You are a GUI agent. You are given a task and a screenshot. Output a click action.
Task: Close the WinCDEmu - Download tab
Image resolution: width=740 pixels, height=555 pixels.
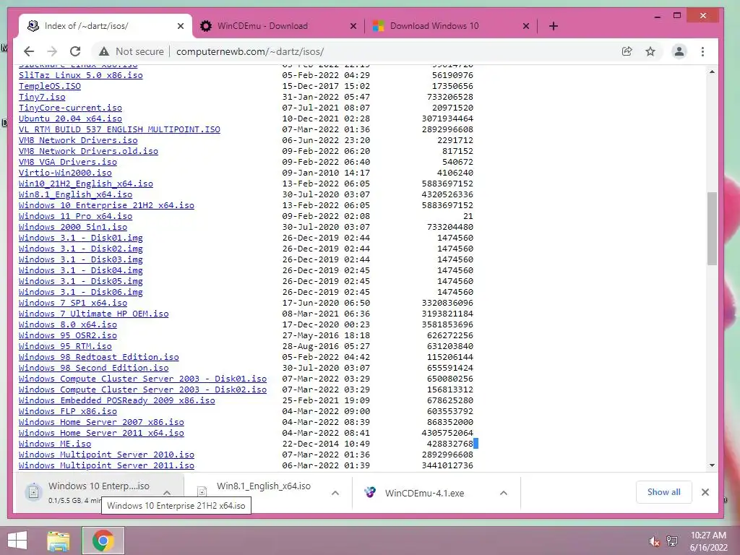[353, 26]
